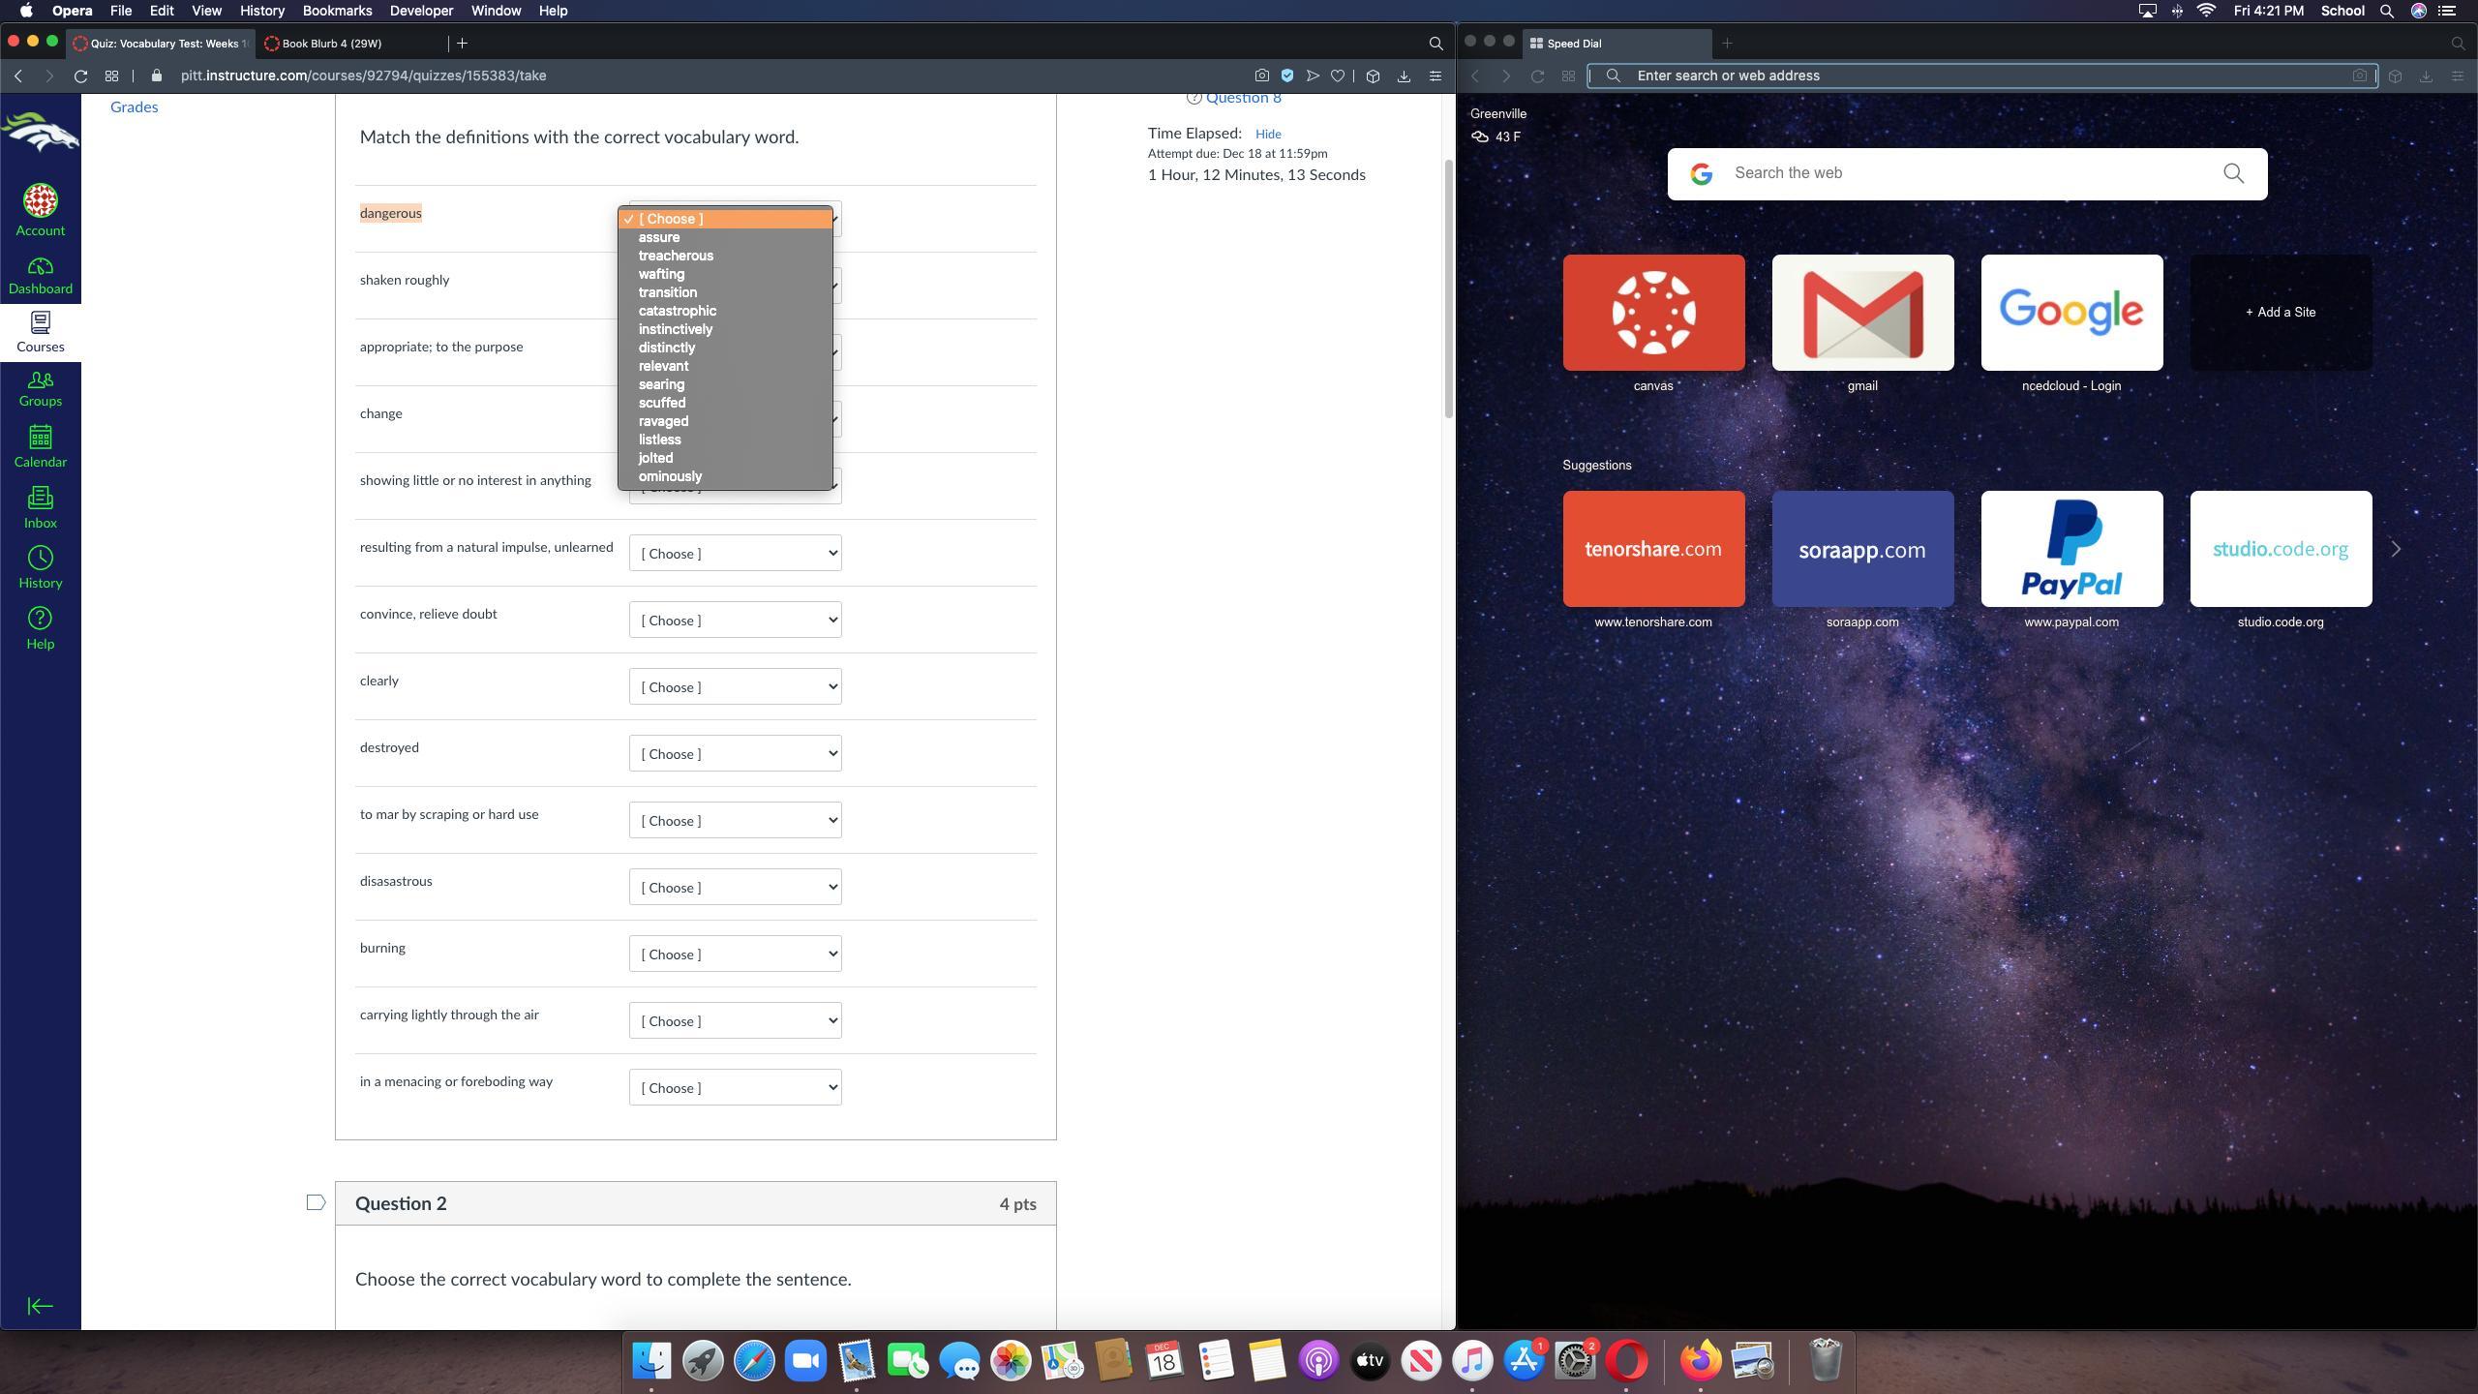The image size is (2478, 1394).
Task: Expand dropdown for 'in a menacing or foreboding way'
Action: coord(735,1088)
